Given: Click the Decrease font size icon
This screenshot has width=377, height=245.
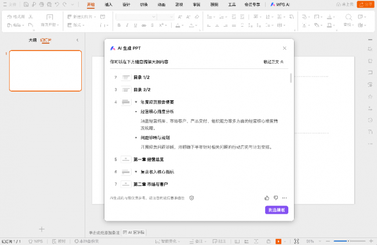Looking at the screenshot, I should (x=188, y=17).
